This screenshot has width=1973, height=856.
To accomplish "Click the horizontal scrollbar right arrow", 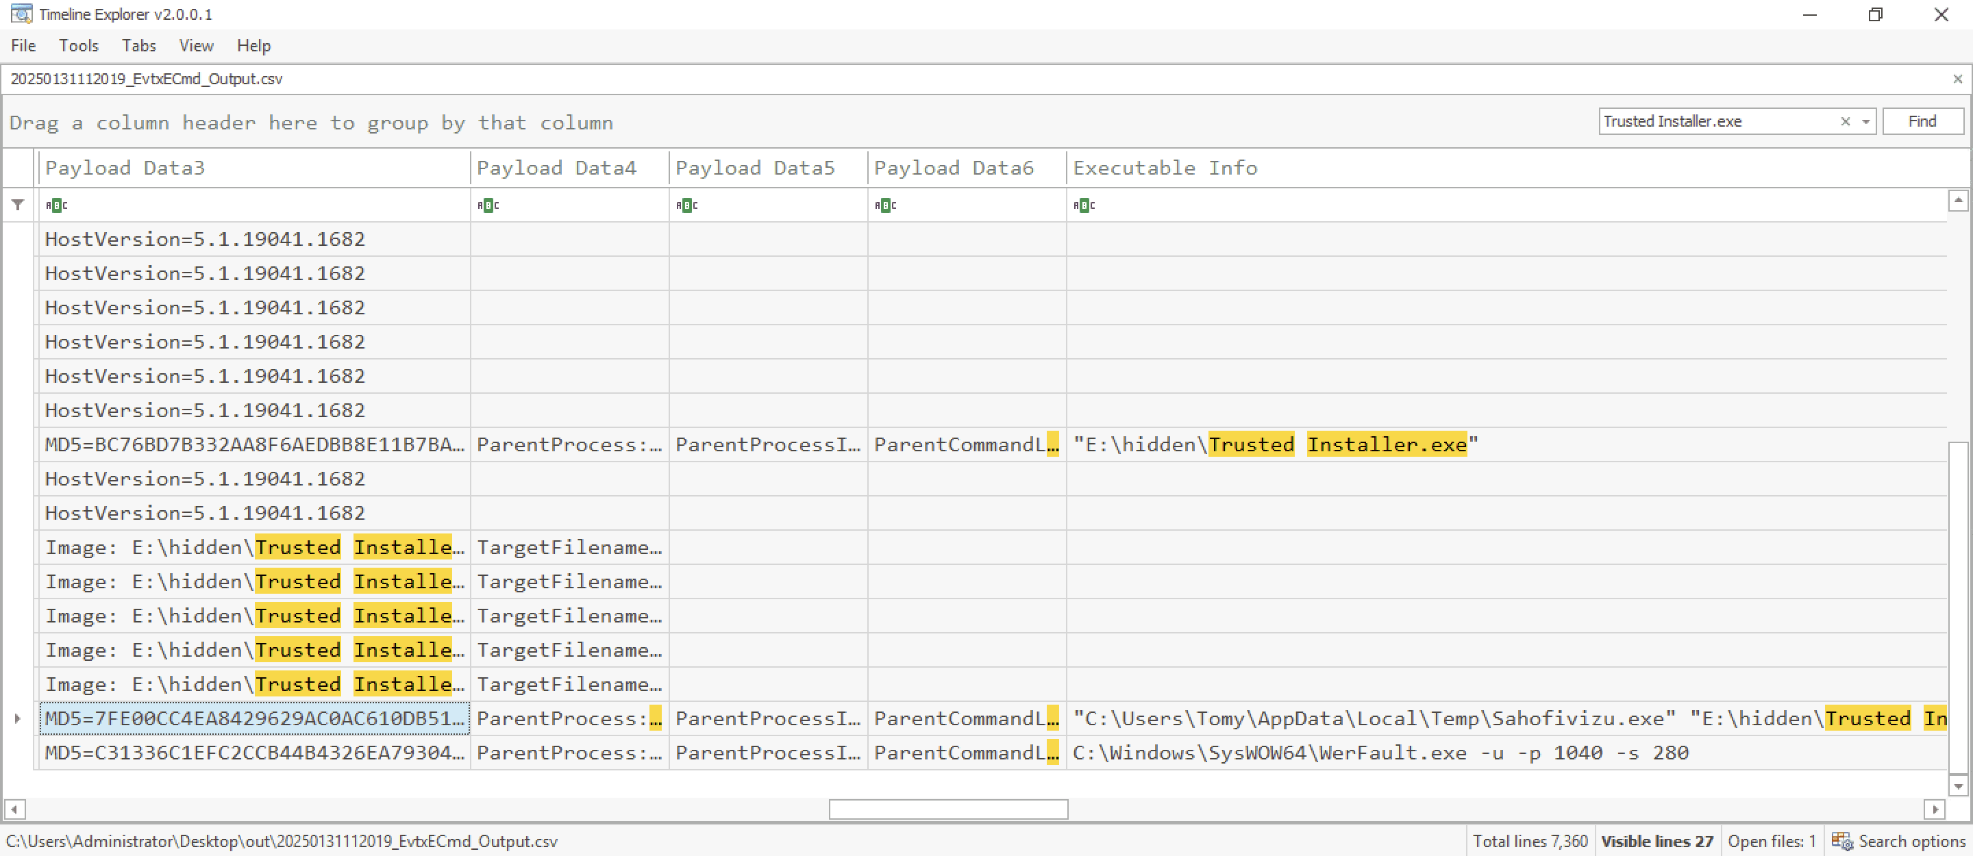I will tap(1934, 809).
